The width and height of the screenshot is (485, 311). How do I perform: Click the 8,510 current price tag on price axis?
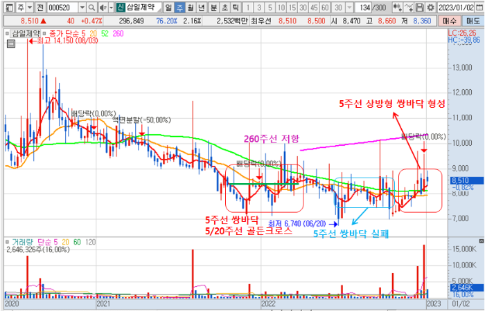click(466, 180)
